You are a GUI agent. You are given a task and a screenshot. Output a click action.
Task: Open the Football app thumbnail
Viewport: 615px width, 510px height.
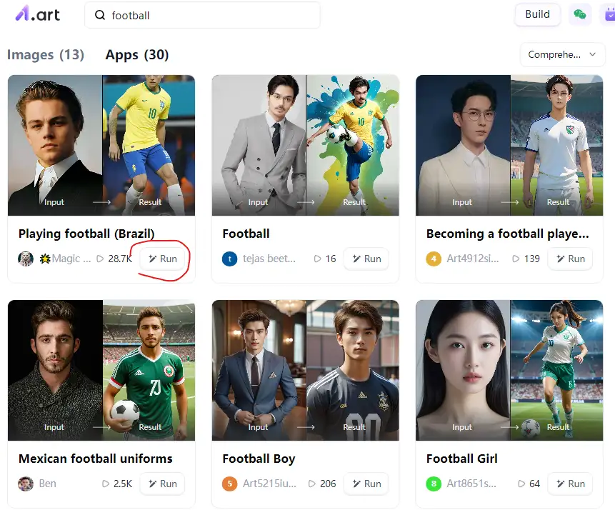(305, 145)
